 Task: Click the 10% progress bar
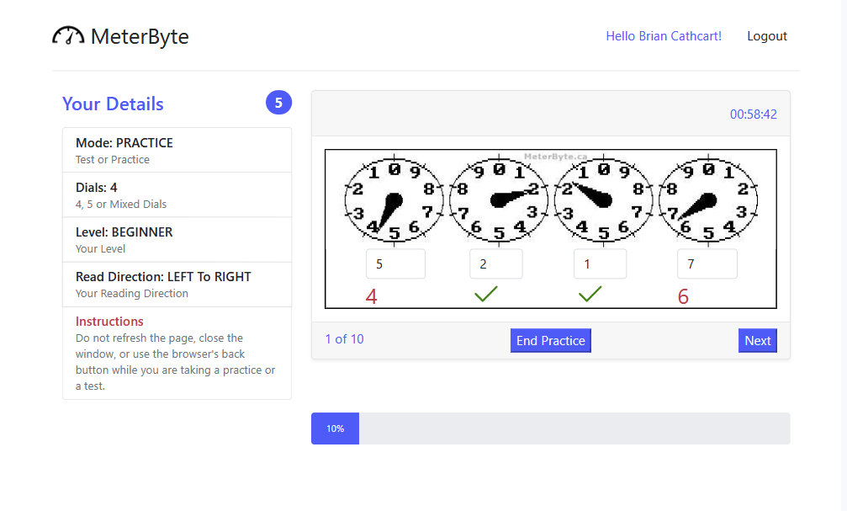coord(550,428)
